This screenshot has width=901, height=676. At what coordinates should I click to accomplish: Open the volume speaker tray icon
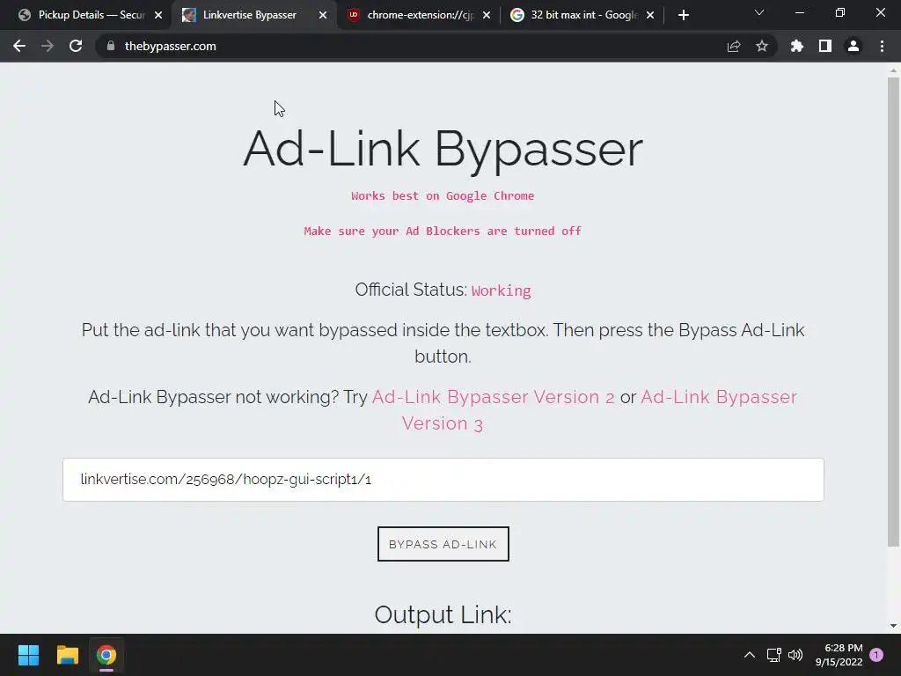[795, 655]
